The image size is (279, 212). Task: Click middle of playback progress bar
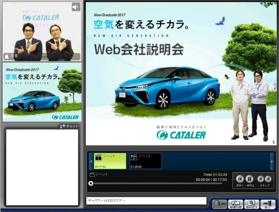[157, 183]
